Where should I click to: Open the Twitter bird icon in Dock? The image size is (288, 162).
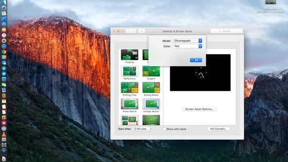point(4,74)
